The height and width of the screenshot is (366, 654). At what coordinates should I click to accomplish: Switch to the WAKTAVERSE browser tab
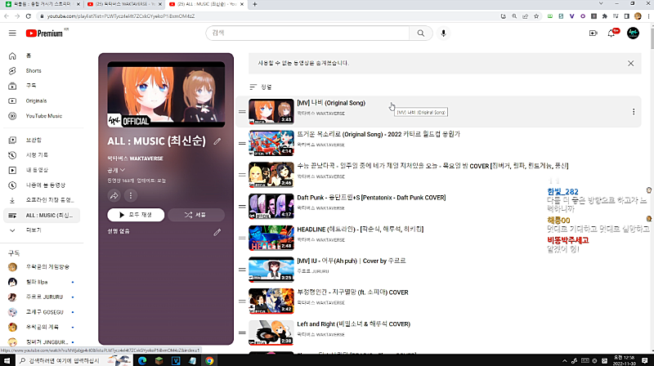click(x=124, y=4)
